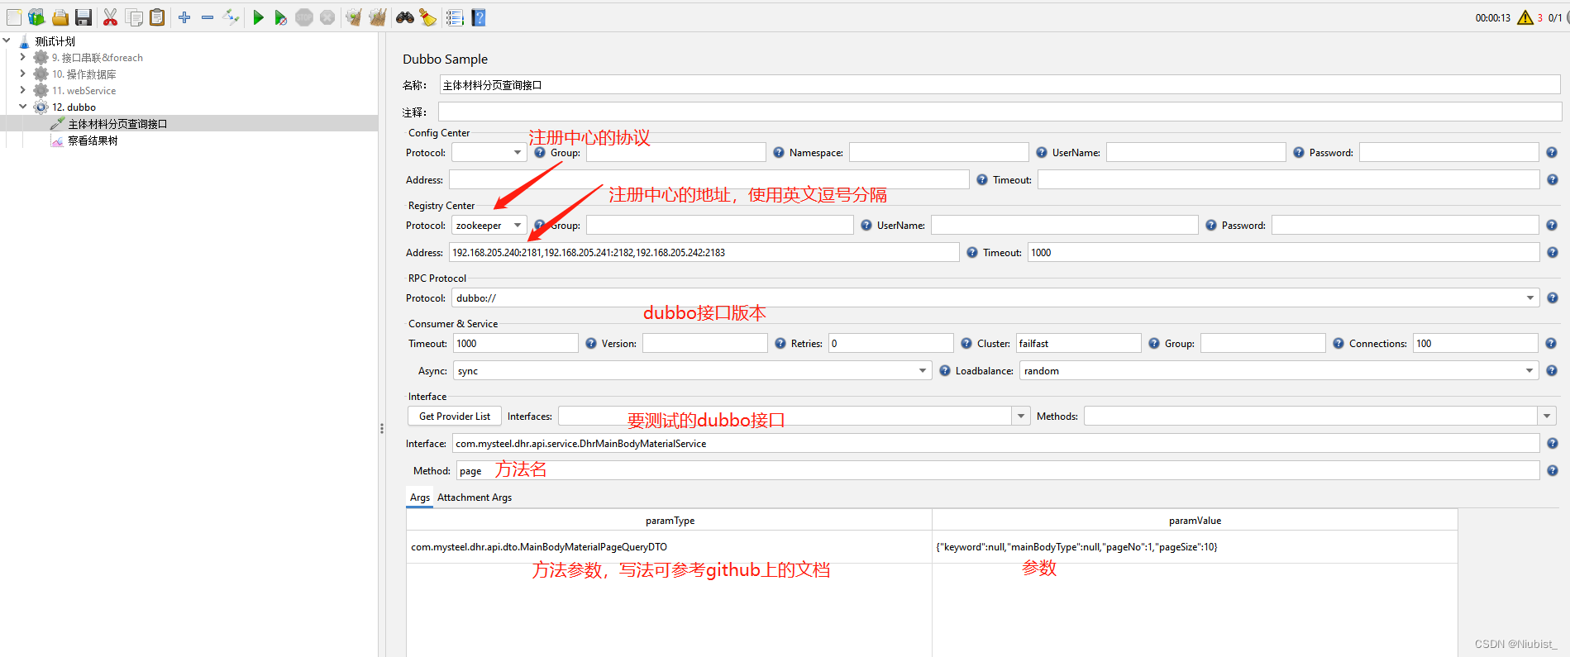Clear all results with double broom icon

pos(378,17)
